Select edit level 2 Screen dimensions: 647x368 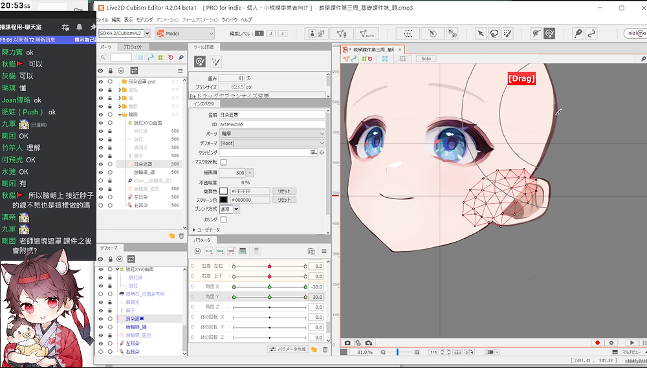(270, 34)
